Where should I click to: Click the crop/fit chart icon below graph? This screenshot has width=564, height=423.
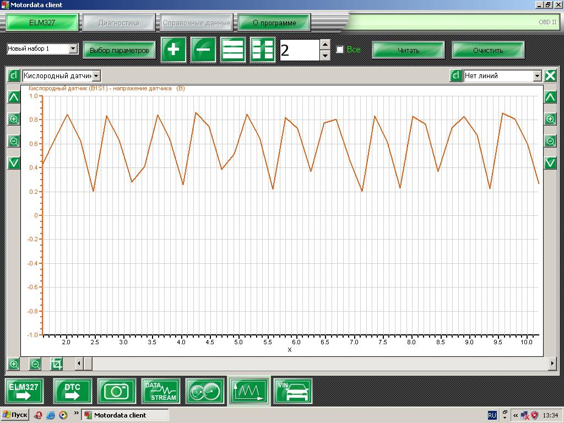(57, 365)
